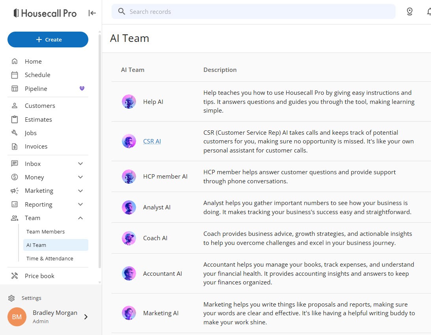Expand the Inbox menu chevron
Viewport: 431px width, 335px height.
[x=80, y=164]
